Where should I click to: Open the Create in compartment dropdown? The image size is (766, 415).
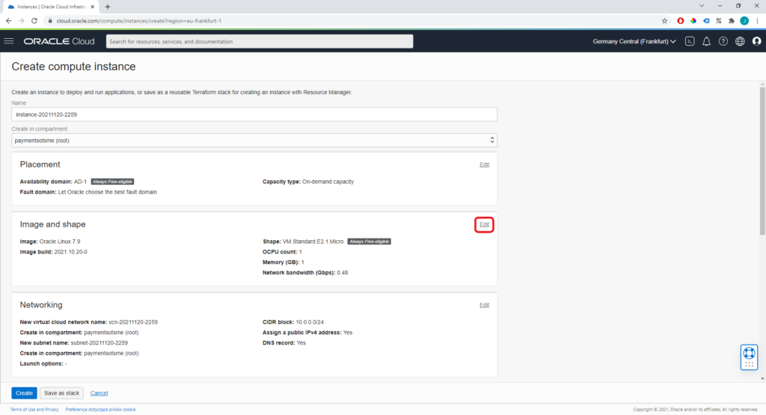point(254,141)
